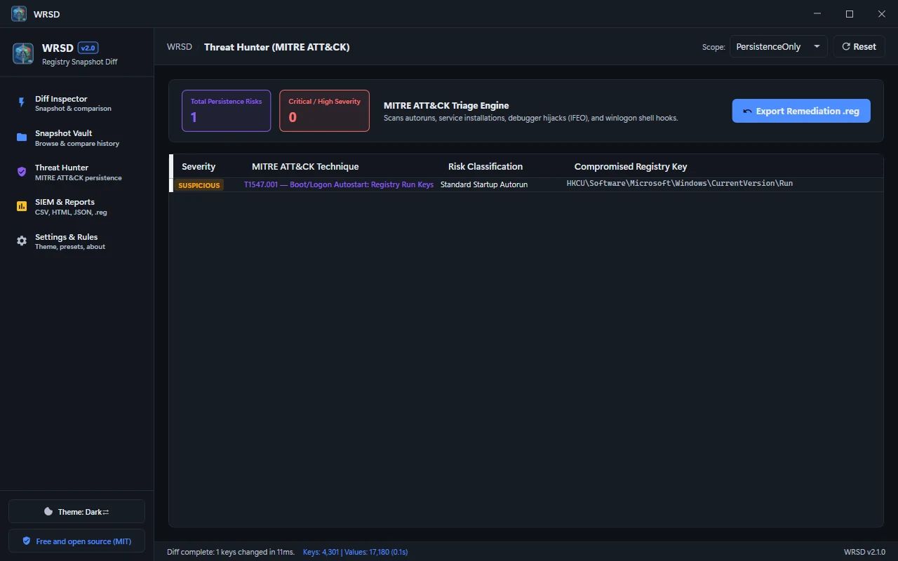Click the Threat Hunter shield icon
The width and height of the screenshot is (898, 561).
[22, 172]
